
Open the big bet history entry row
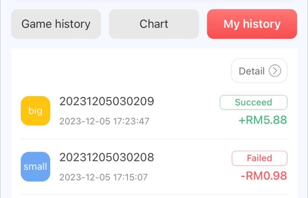click(154, 111)
